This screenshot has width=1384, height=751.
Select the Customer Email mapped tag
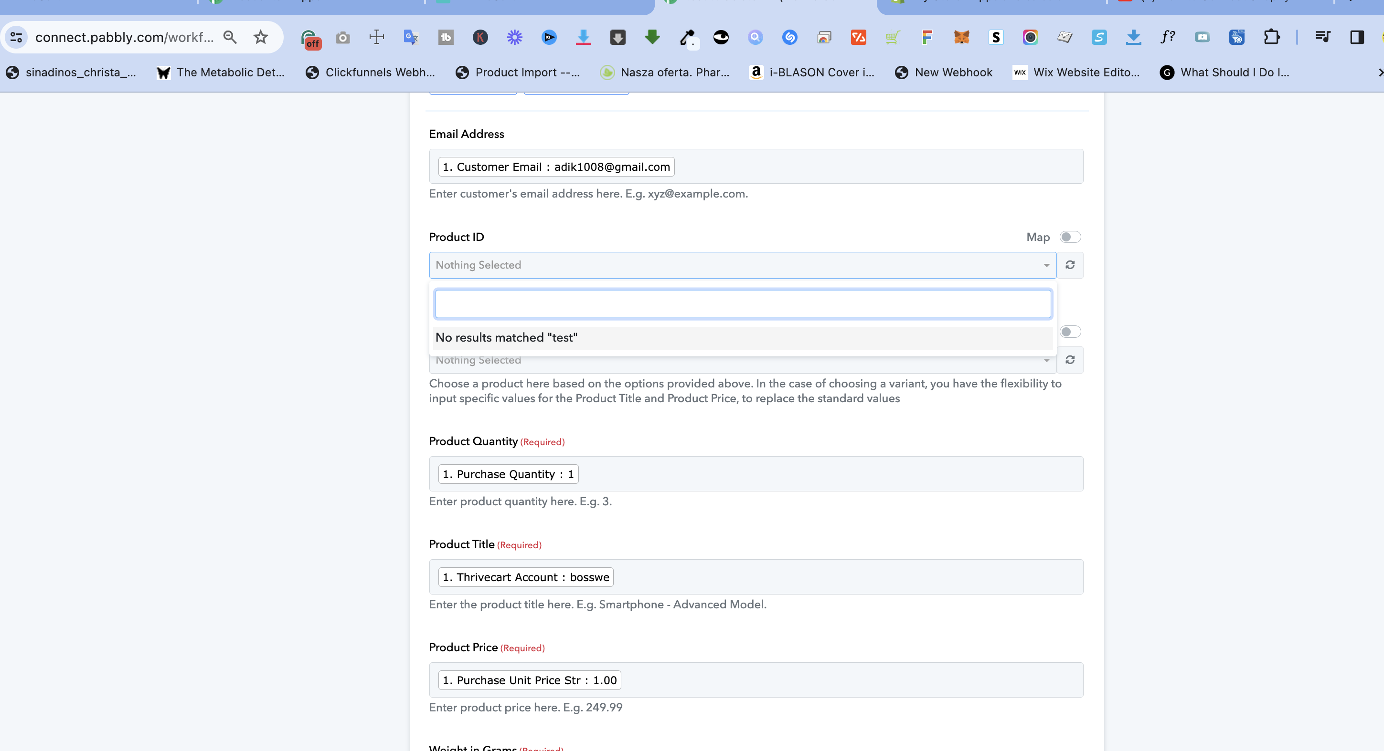click(x=556, y=167)
